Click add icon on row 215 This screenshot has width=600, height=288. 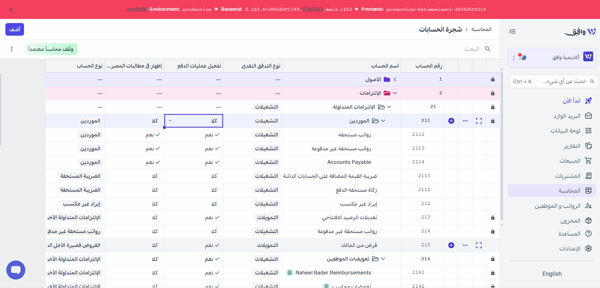pyautogui.click(x=451, y=245)
